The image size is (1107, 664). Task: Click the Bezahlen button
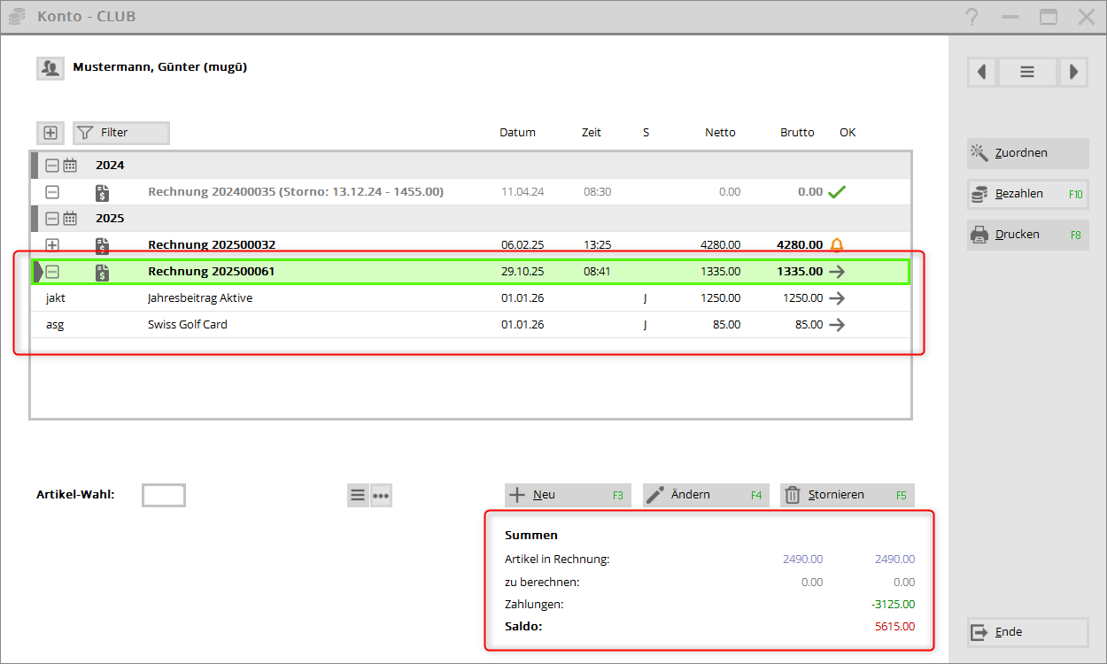click(x=1027, y=194)
